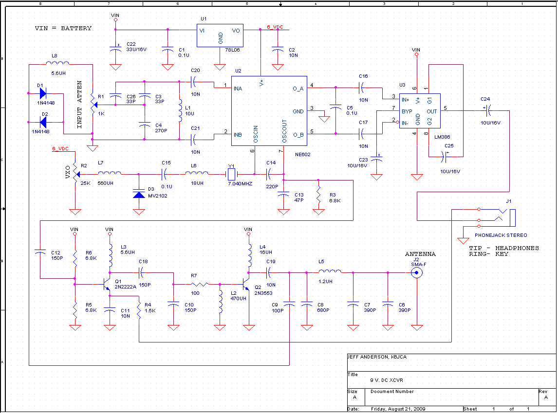This screenshot has width=558, height=413.
Task: Click the J2 SMA-F antenna connector
Action: click(417, 272)
